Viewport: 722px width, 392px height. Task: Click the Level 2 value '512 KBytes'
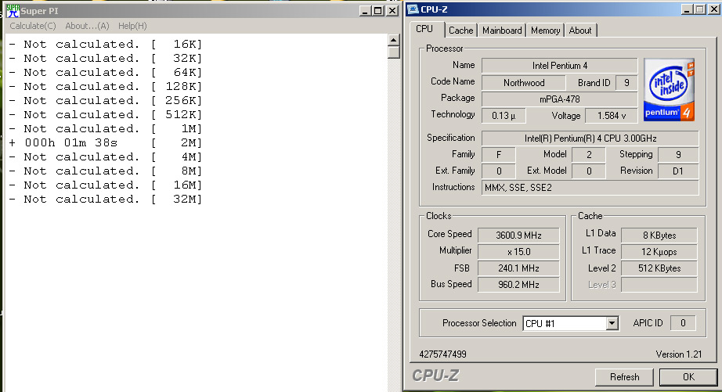659,268
